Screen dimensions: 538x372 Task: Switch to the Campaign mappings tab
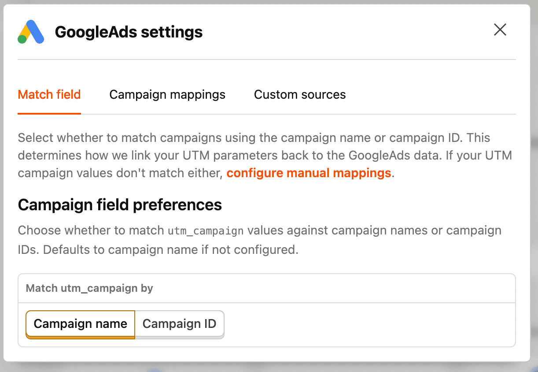click(167, 94)
